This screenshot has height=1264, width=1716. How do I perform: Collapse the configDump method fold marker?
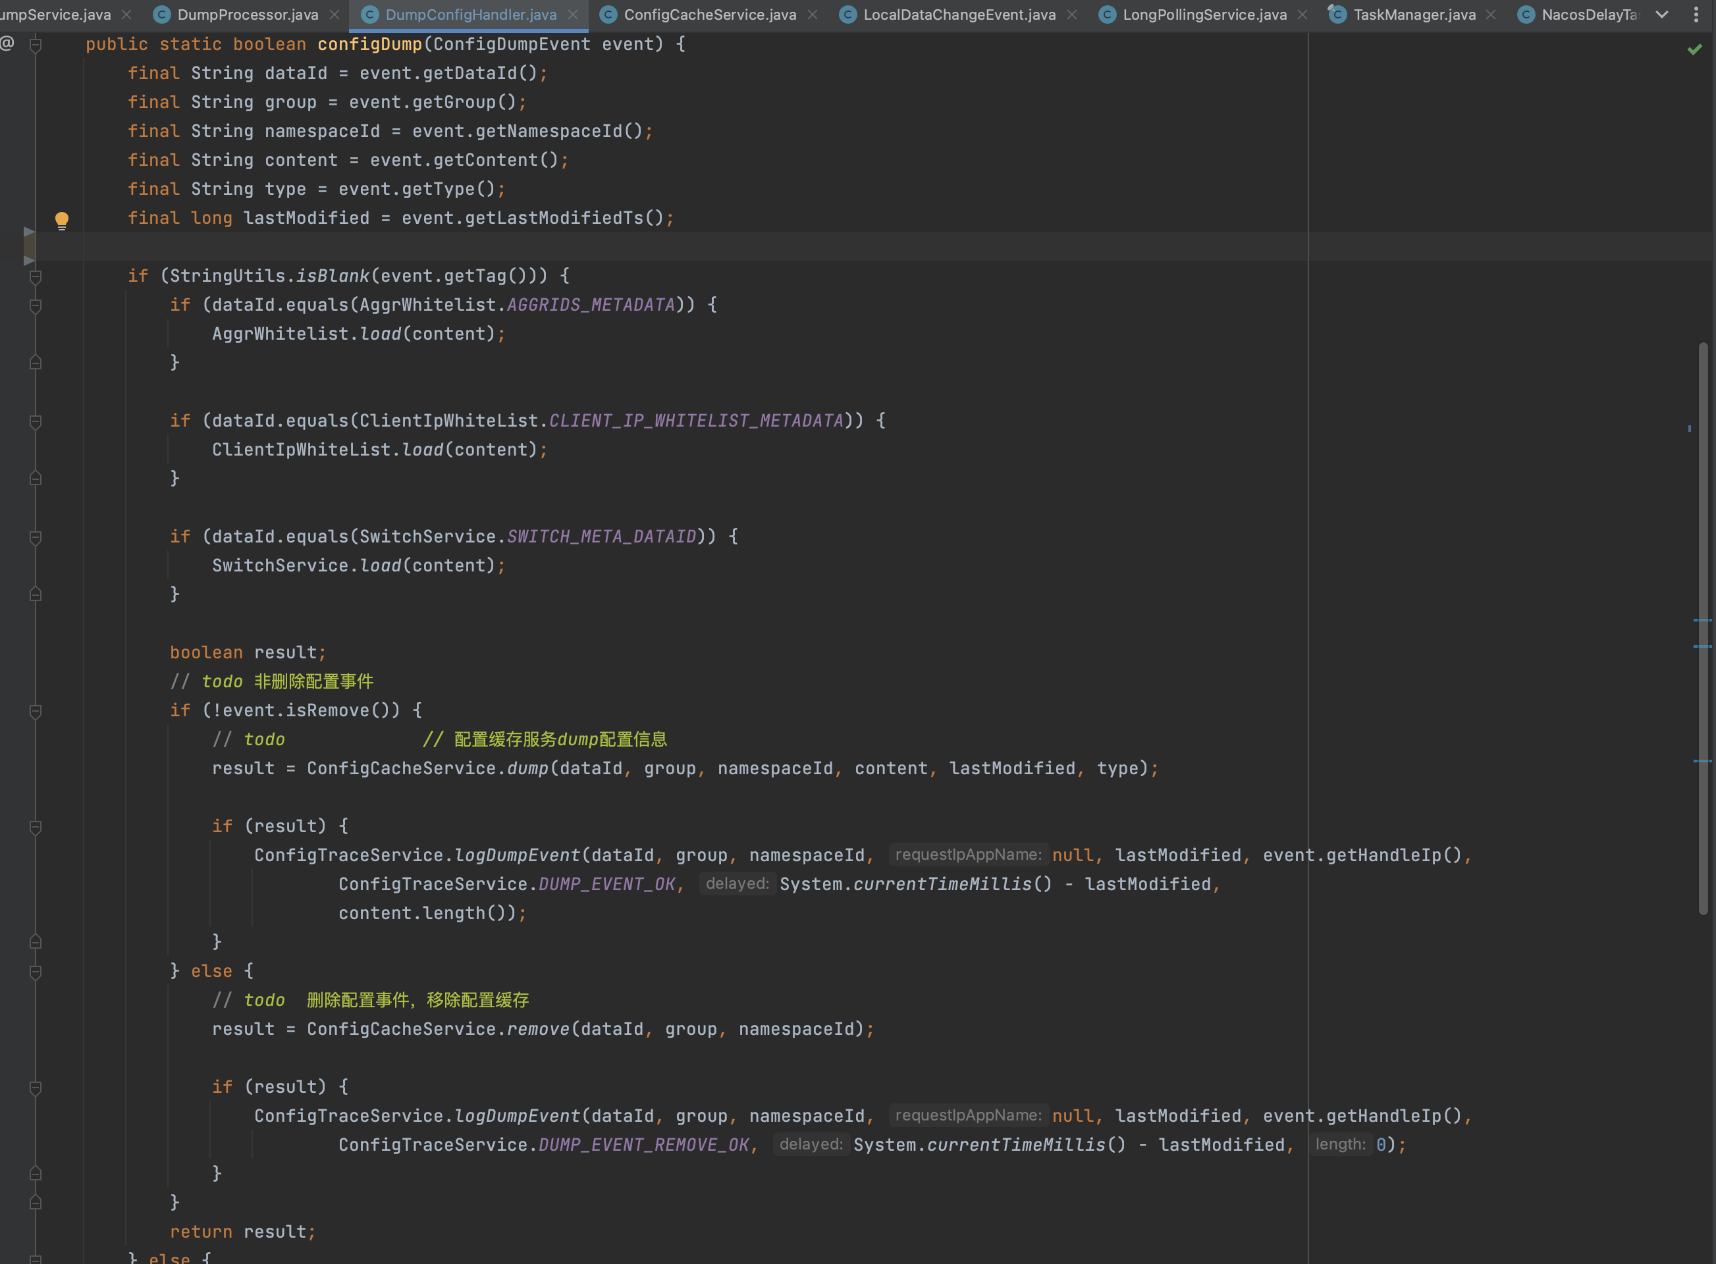click(35, 45)
